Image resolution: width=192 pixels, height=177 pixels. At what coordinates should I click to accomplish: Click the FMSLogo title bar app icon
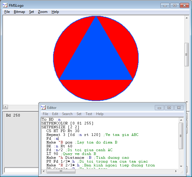pos(5,6)
